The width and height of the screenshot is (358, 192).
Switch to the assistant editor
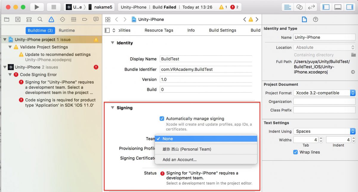pos(300,7)
